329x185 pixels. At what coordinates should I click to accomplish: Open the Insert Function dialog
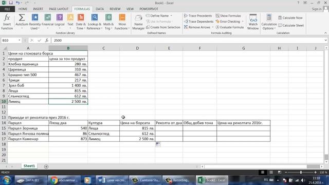[7, 22]
